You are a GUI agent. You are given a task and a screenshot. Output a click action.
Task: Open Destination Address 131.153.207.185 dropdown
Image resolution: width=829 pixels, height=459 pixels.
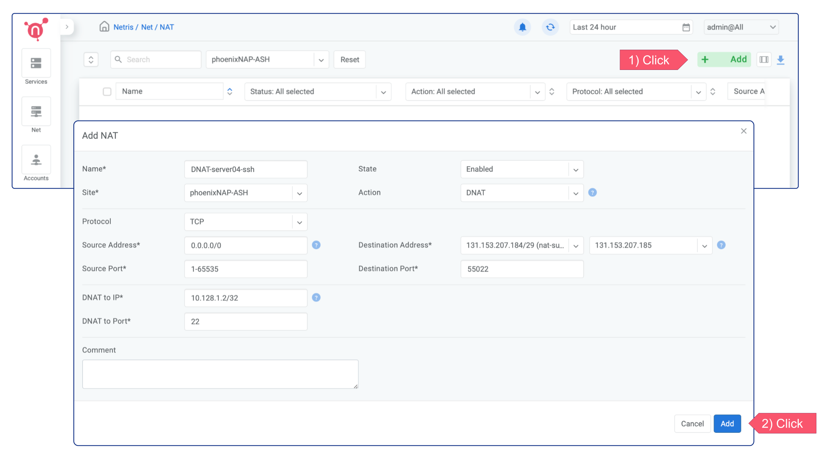650,246
